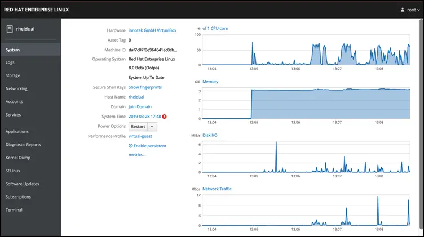This screenshot has height=237, width=424.
Task: Go to Storage in the sidebar
Action: point(13,75)
